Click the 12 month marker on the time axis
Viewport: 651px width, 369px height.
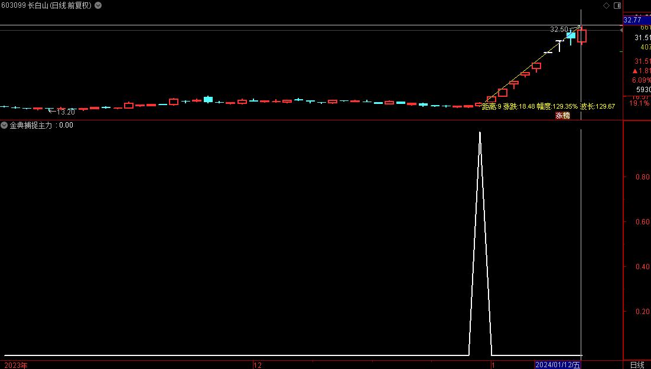258,365
